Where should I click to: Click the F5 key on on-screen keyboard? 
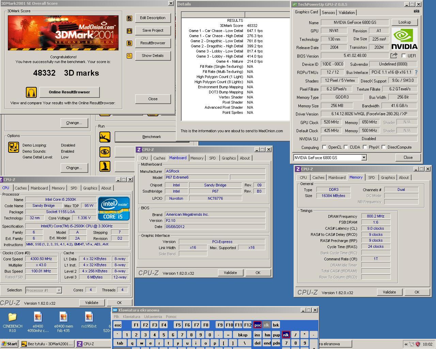[x=178, y=325]
